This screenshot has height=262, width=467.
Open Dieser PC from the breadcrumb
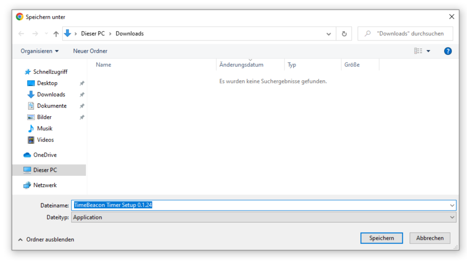point(93,33)
